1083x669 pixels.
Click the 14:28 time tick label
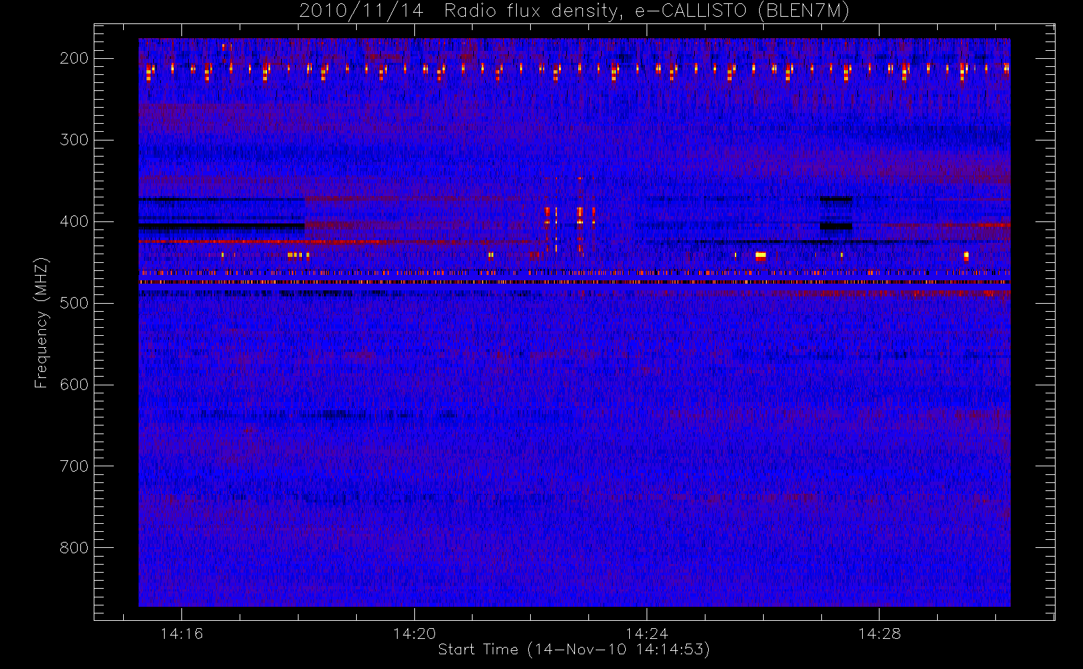point(880,633)
